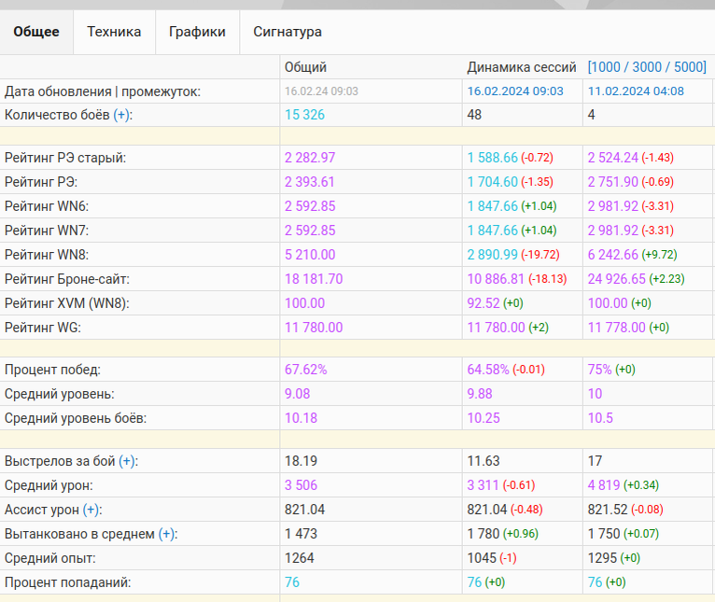The image size is (715, 602).
Task: Open the session dated 16.02.2024 09:03
Action: pos(515,91)
